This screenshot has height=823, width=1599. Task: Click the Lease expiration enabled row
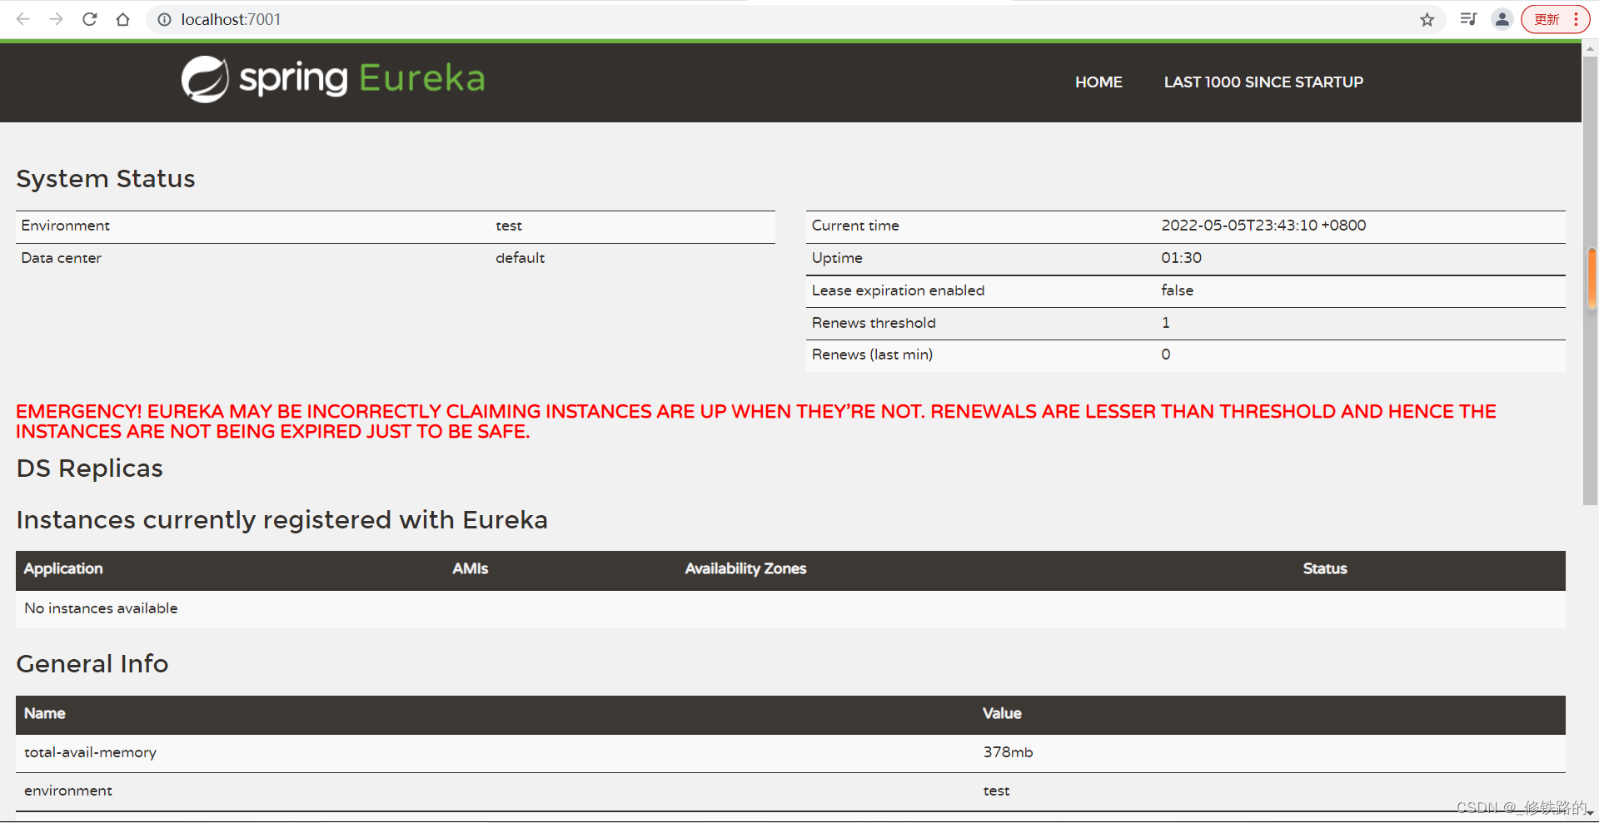coord(898,290)
